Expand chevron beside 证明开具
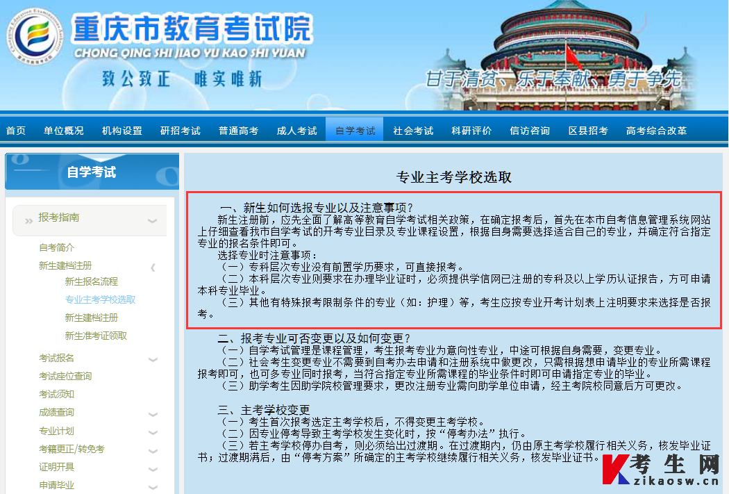 [x=153, y=469]
